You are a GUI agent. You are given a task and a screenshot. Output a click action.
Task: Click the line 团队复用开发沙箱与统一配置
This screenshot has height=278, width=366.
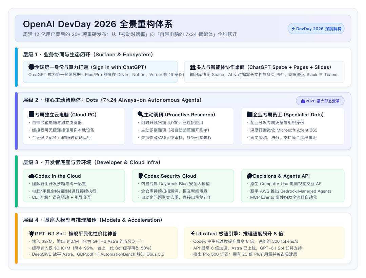(57, 184)
